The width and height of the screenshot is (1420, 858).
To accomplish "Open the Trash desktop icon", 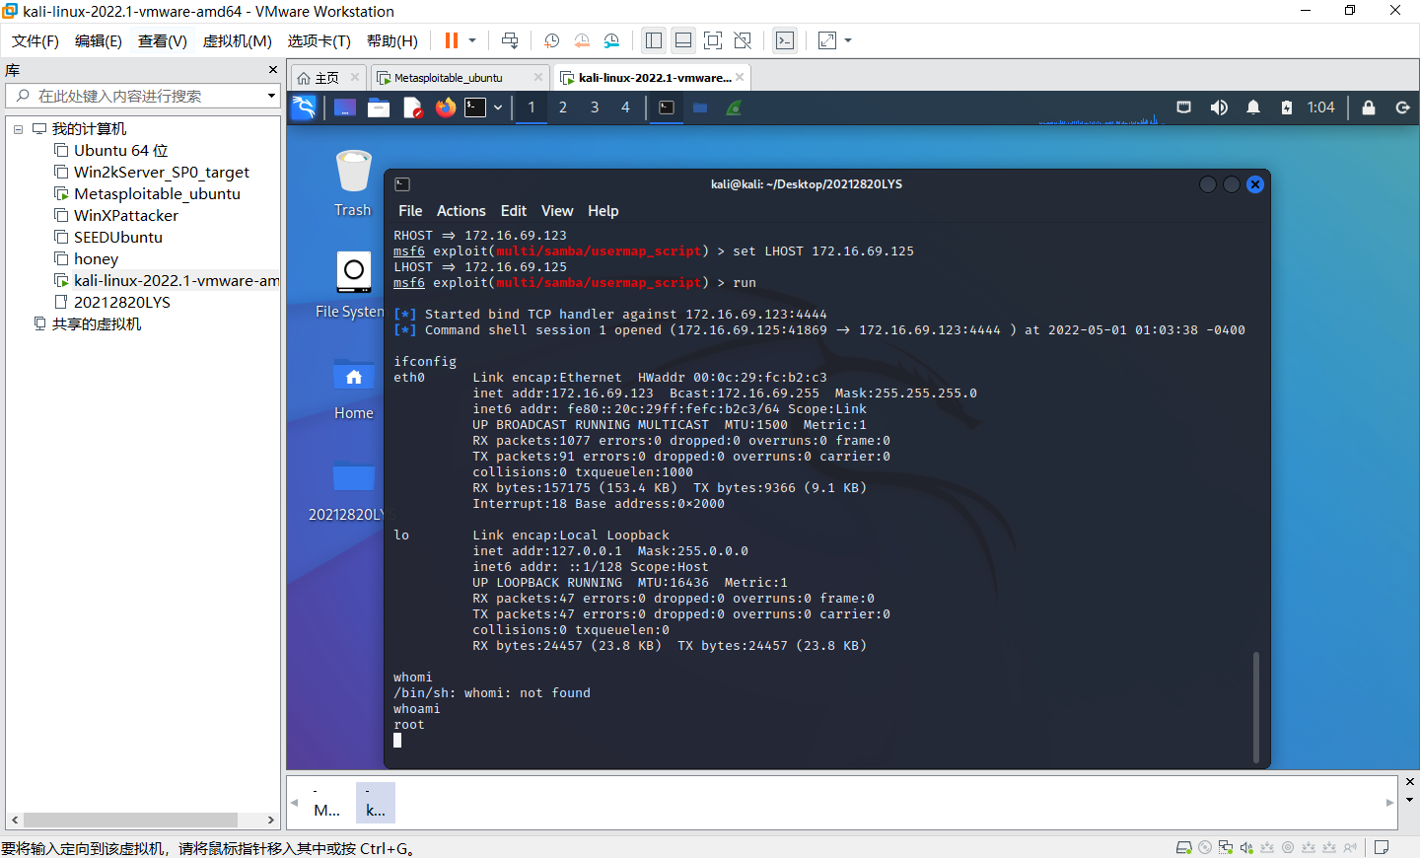I will (x=353, y=183).
